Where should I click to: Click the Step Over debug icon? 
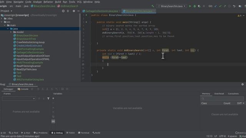(38, 89)
